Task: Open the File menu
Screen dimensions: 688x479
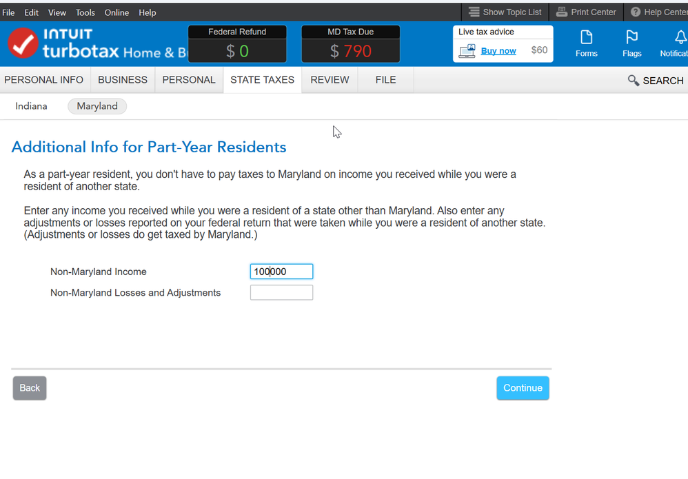Action: coord(8,12)
